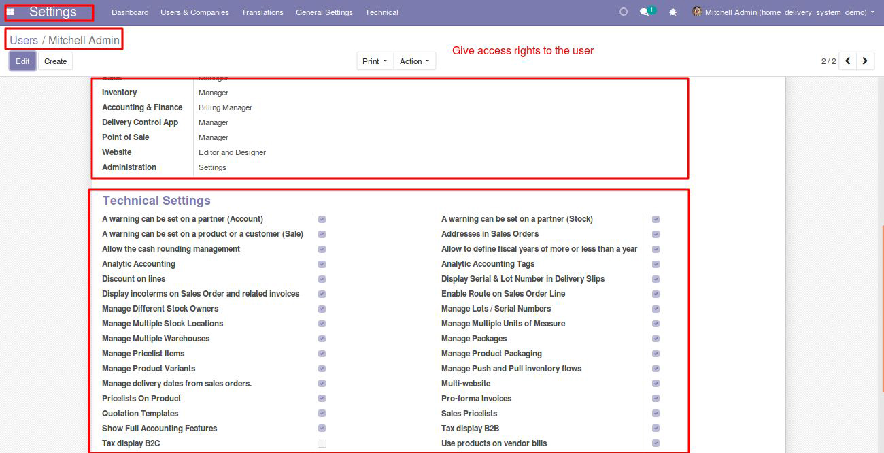Go to next record arrow
The height and width of the screenshot is (453, 884).
tap(865, 61)
